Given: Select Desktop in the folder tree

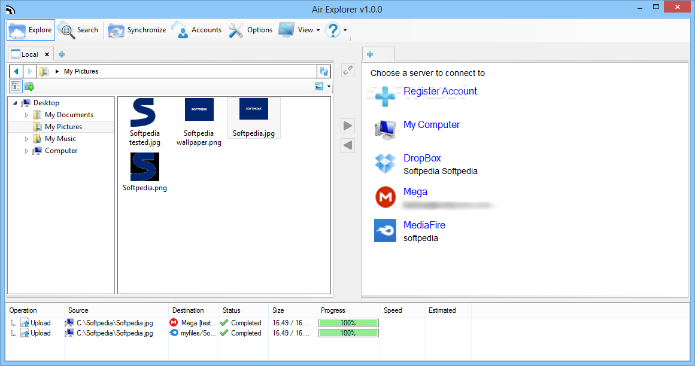Looking at the screenshot, I should click(x=46, y=103).
